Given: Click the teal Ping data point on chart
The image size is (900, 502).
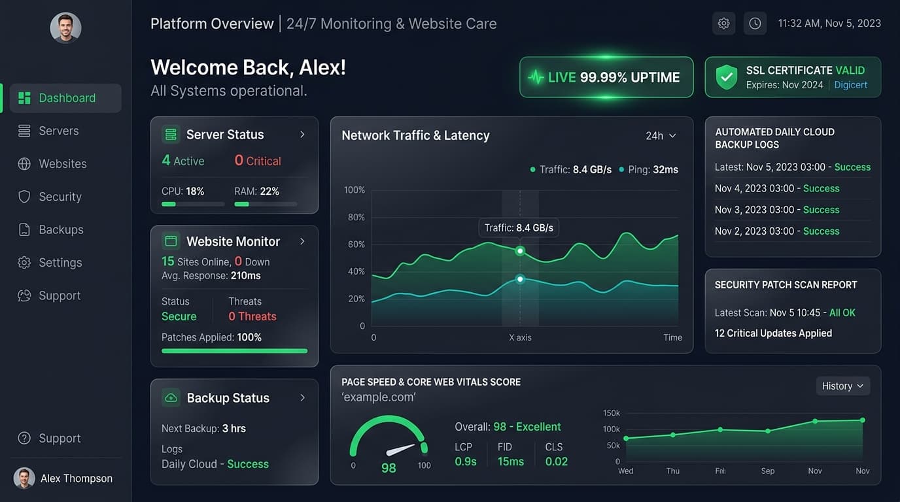Looking at the screenshot, I should tap(520, 279).
